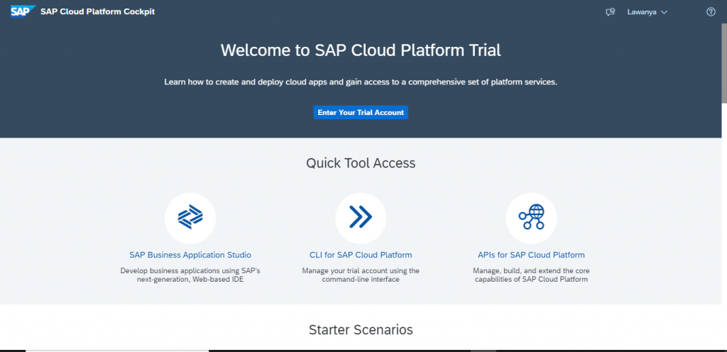This screenshot has height=352, width=727.
Task: Click the SAP logo in header
Action: (x=23, y=11)
